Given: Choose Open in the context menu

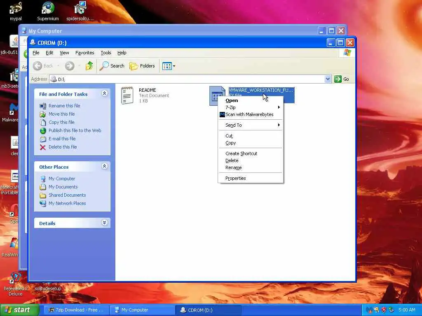Looking at the screenshot, I should [x=232, y=100].
